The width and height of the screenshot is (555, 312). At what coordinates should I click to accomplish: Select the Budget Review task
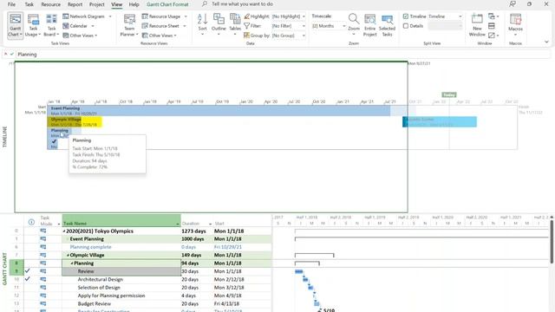(95, 304)
